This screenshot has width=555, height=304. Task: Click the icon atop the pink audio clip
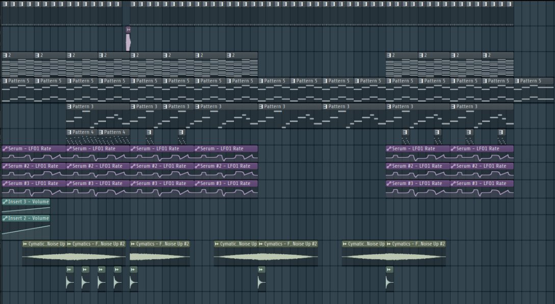[x=128, y=29]
